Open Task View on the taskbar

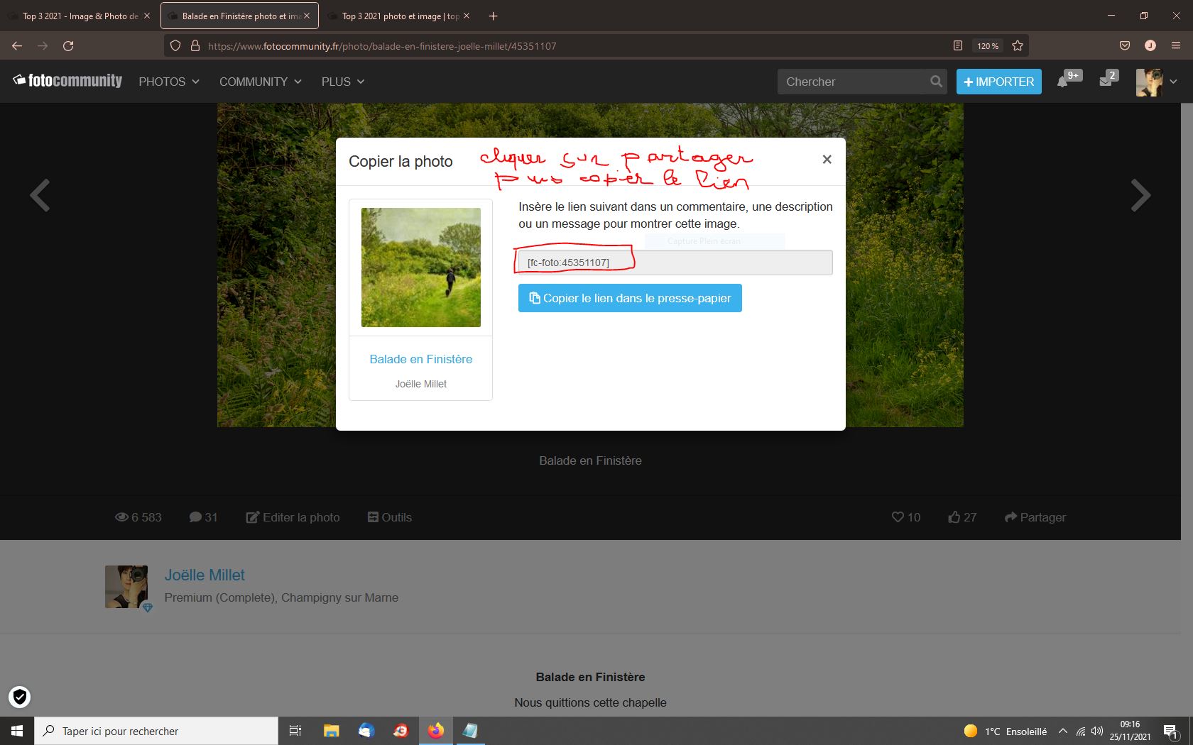point(295,731)
